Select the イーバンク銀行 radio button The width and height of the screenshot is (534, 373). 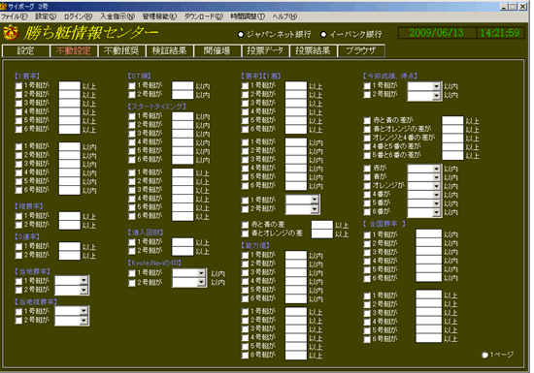pos(323,34)
